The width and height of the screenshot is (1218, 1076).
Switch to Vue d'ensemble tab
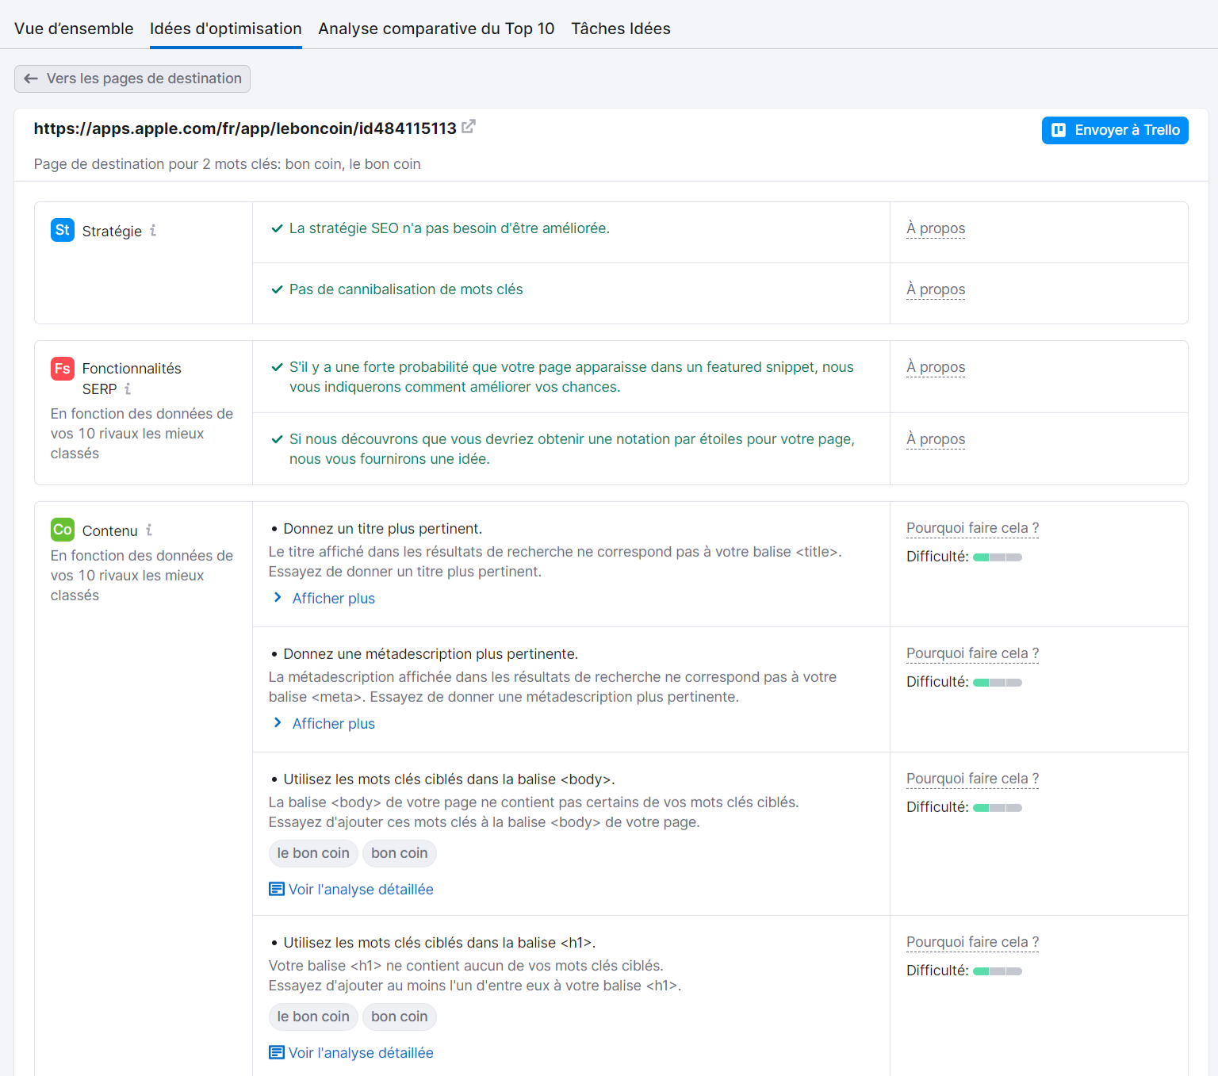click(74, 29)
